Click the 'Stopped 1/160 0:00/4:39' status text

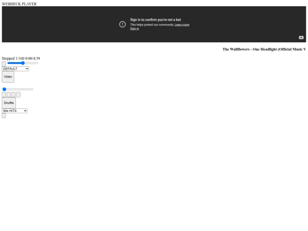click(21, 58)
